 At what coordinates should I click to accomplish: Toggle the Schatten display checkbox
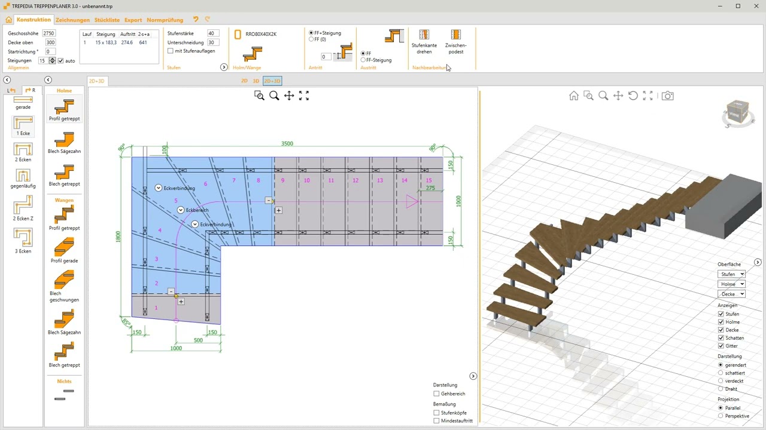pyautogui.click(x=721, y=338)
